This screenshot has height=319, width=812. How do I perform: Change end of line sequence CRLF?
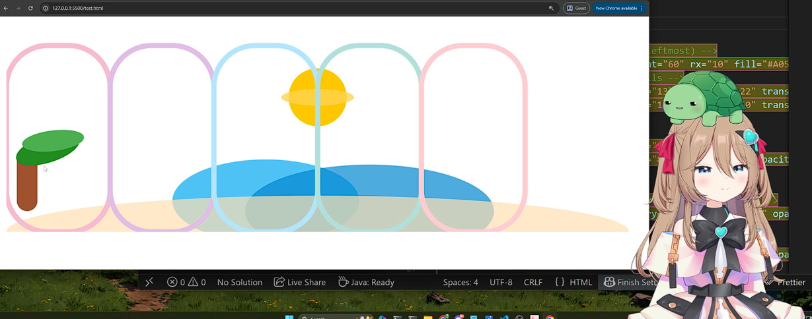533,282
